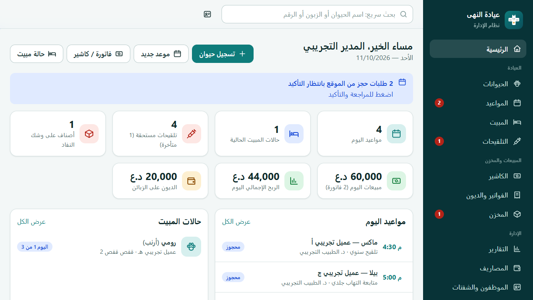This screenshot has height=300, width=533.
Task: Click the تسجيل حيوان button
Action: (x=223, y=54)
